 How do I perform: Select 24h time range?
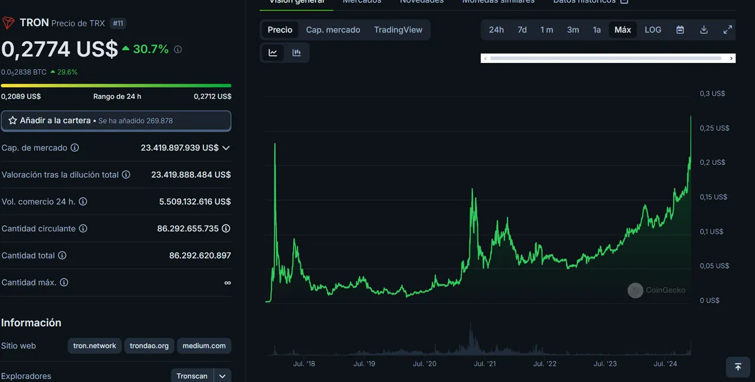[496, 29]
